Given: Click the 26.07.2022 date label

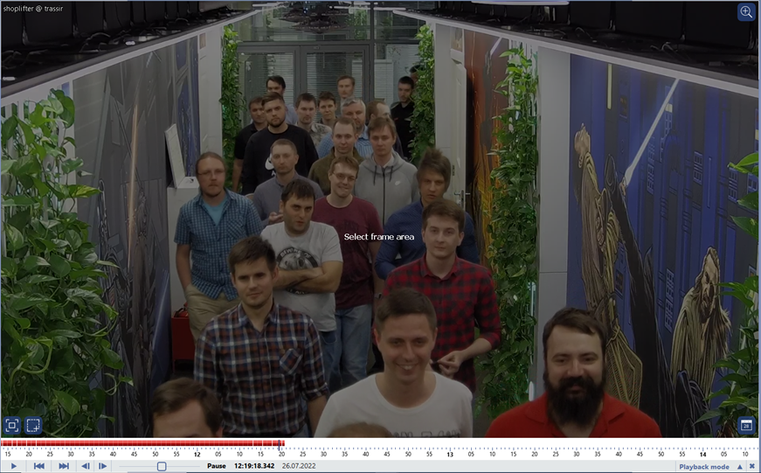Looking at the screenshot, I should coord(297,467).
